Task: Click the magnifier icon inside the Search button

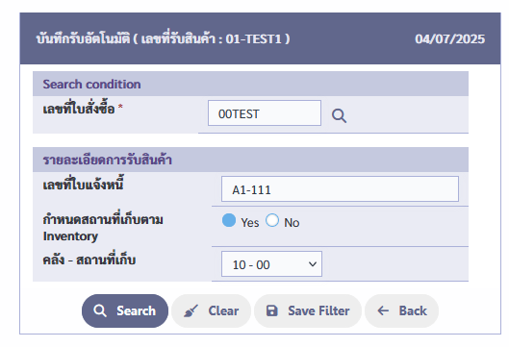Action: click(100, 310)
